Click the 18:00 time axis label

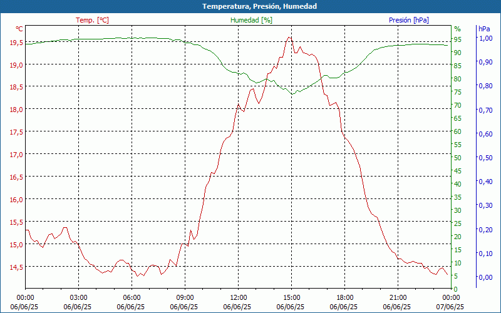click(345, 298)
